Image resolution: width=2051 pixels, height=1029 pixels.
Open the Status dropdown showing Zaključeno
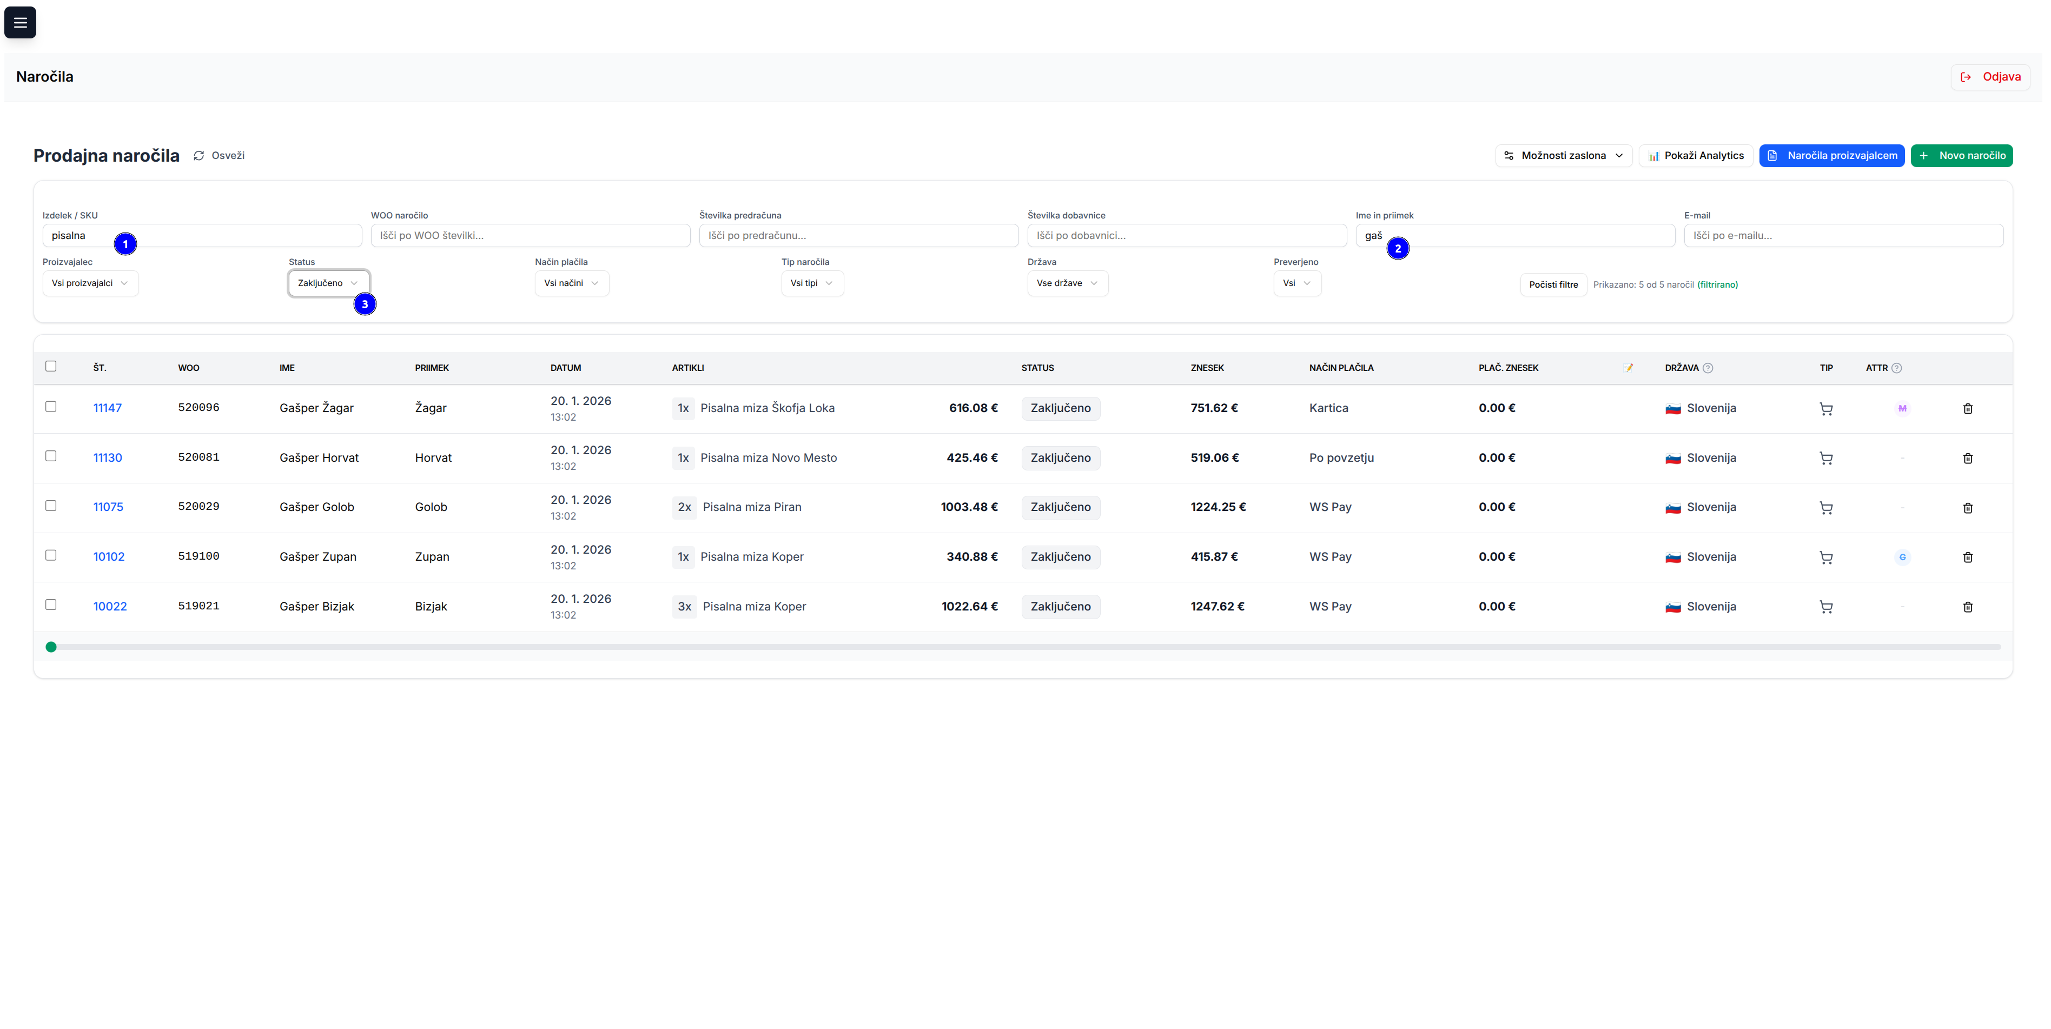tap(328, 283)
